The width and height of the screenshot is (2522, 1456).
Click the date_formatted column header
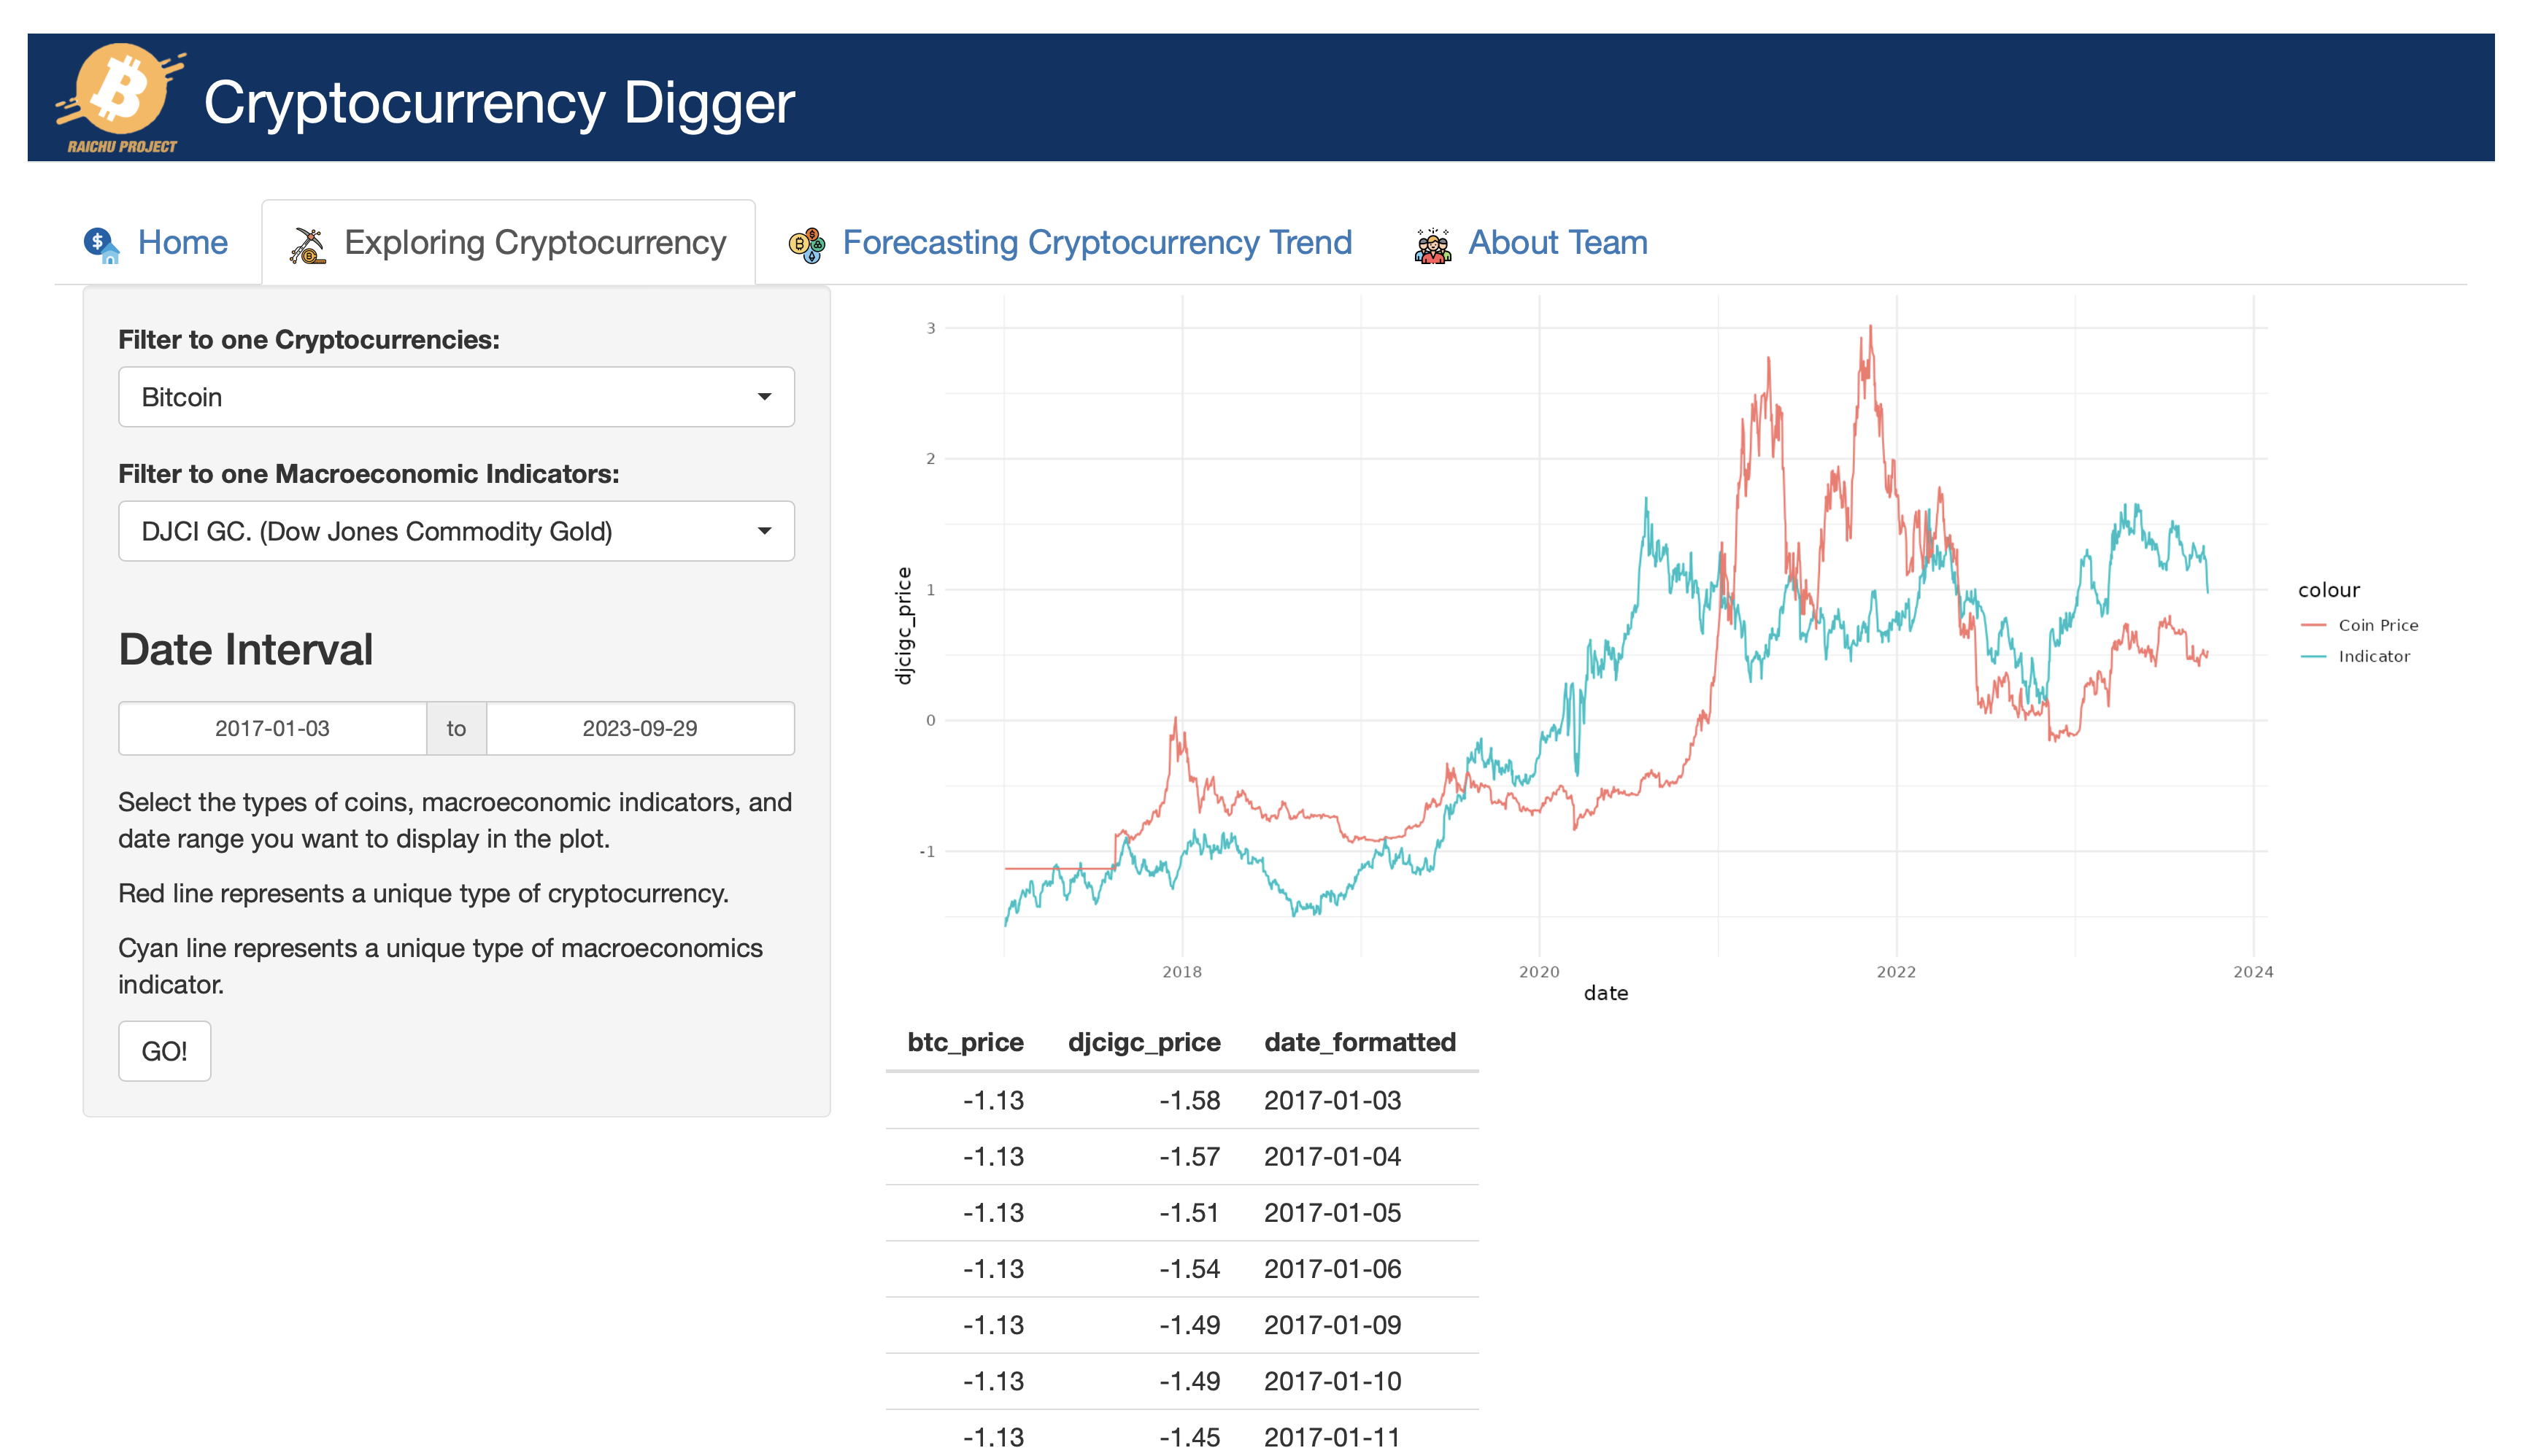tap(1359, 1042)
